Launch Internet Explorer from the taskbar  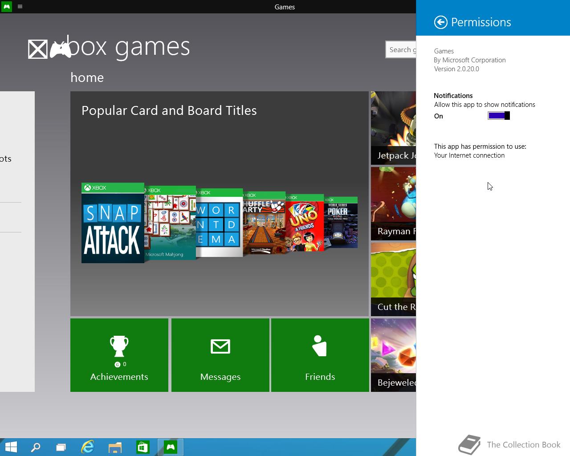point(88,447)
